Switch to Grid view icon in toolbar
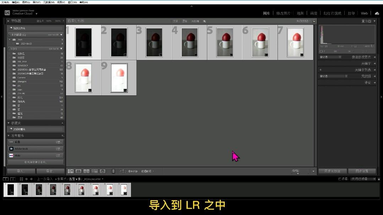The image size is (383, 215). click(71, 171)
